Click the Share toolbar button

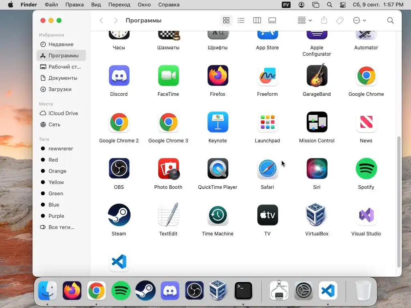(x=324, y=20)
